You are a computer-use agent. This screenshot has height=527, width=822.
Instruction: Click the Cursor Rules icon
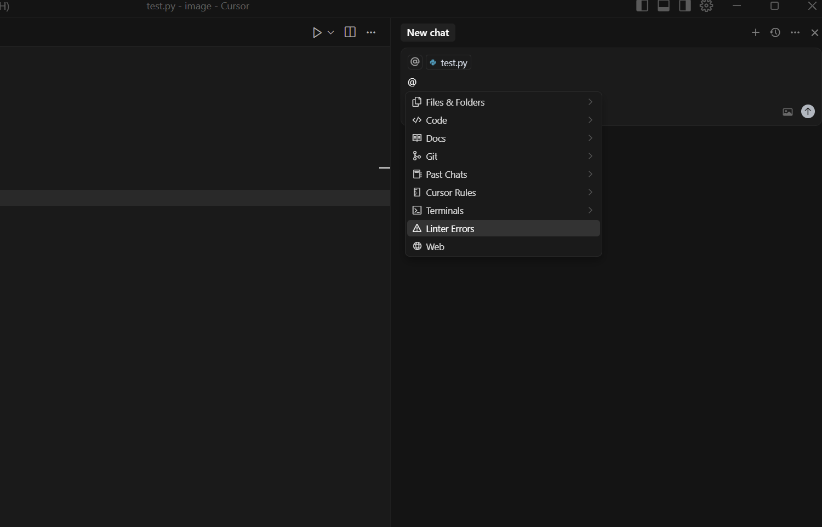pyautogui.click(x=417, y=192)
